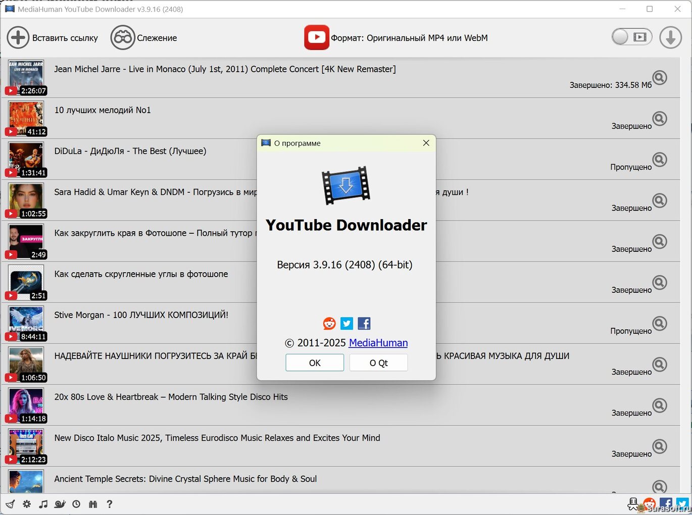Start all downloads with the arrow button
The image size is (692, 515).
pos(670,37)
